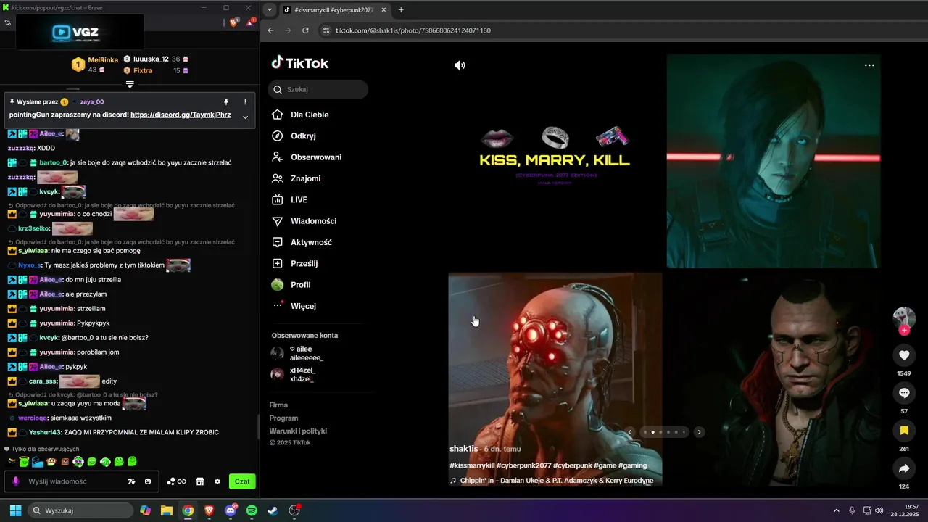The height and width of the screenshot is (522, 928).
Task: Open the emoji picker in chat
Action: (148, 481)
